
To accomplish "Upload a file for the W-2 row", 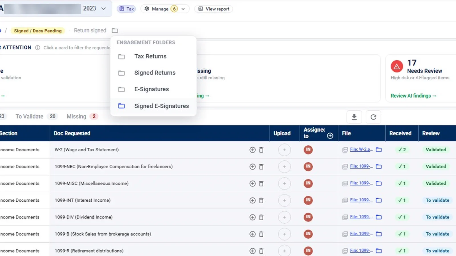I will click(284, 150).
